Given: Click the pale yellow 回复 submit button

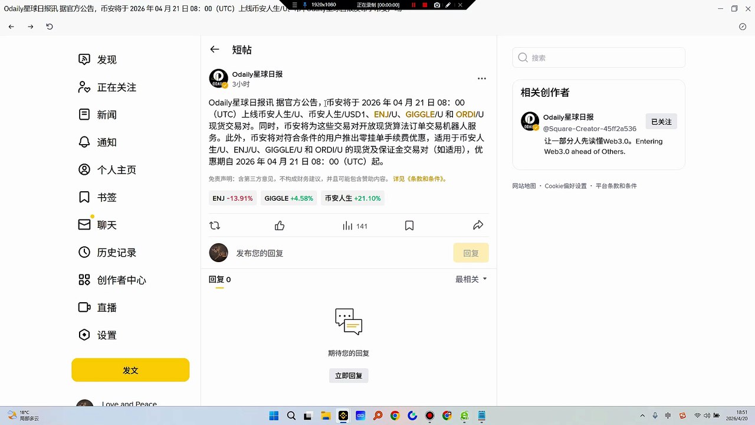Looking at the screenshot, I should pyautogui.click(x=471, y=253).
